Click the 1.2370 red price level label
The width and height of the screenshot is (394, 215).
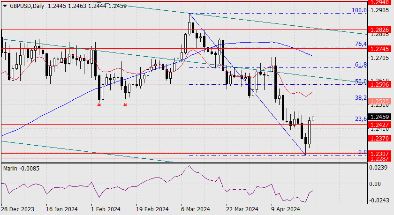pyautogui.click(x=379, y=138)
